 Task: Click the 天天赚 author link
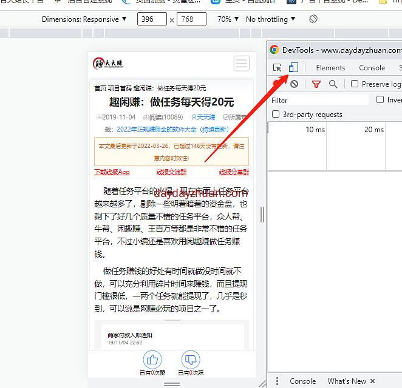tap(203, 117)
